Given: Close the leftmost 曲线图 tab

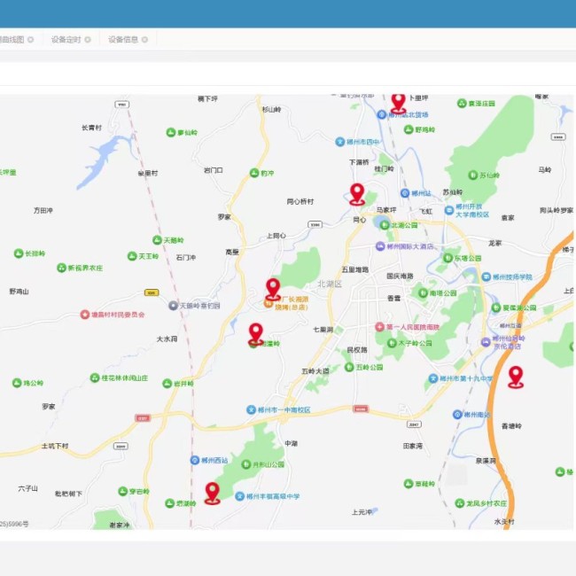Looking at the screenshot, I should click(30, 40).
